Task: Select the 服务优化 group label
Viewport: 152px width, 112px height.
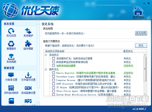Action: tap(54, 69)
